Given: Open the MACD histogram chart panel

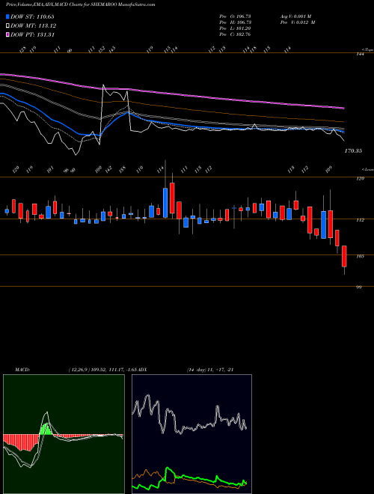Looking at the screenshot, I should pos(64,434).
